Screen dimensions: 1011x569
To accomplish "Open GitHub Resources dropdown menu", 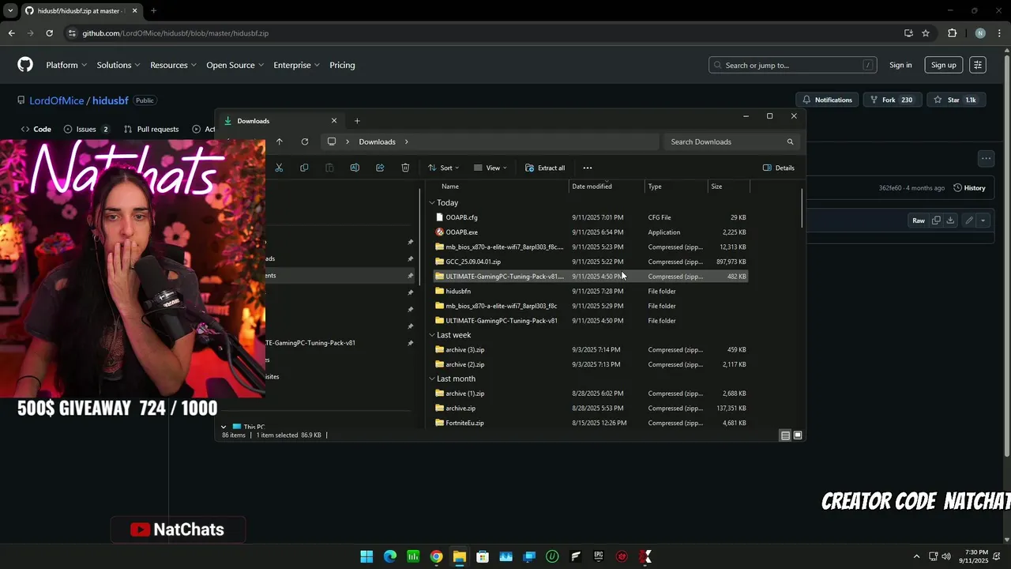I will point(174,65).
